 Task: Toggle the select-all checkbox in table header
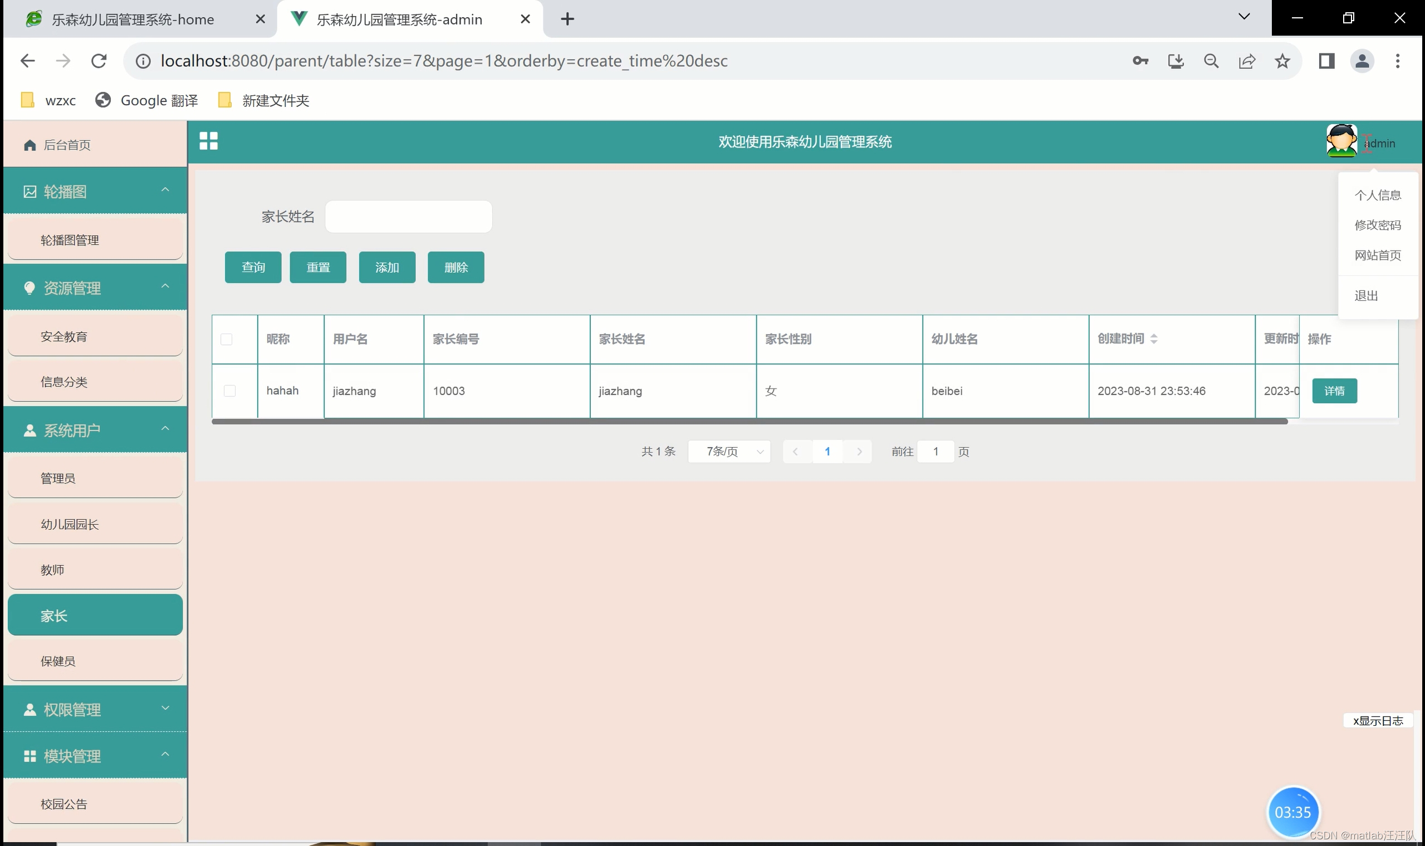point(226,339)
